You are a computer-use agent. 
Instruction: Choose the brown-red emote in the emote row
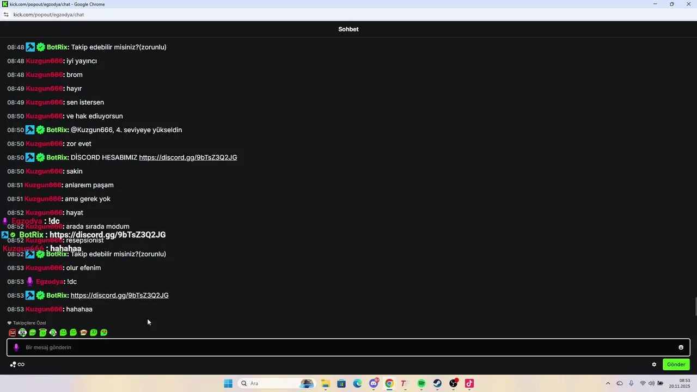[x=83, y=333]
